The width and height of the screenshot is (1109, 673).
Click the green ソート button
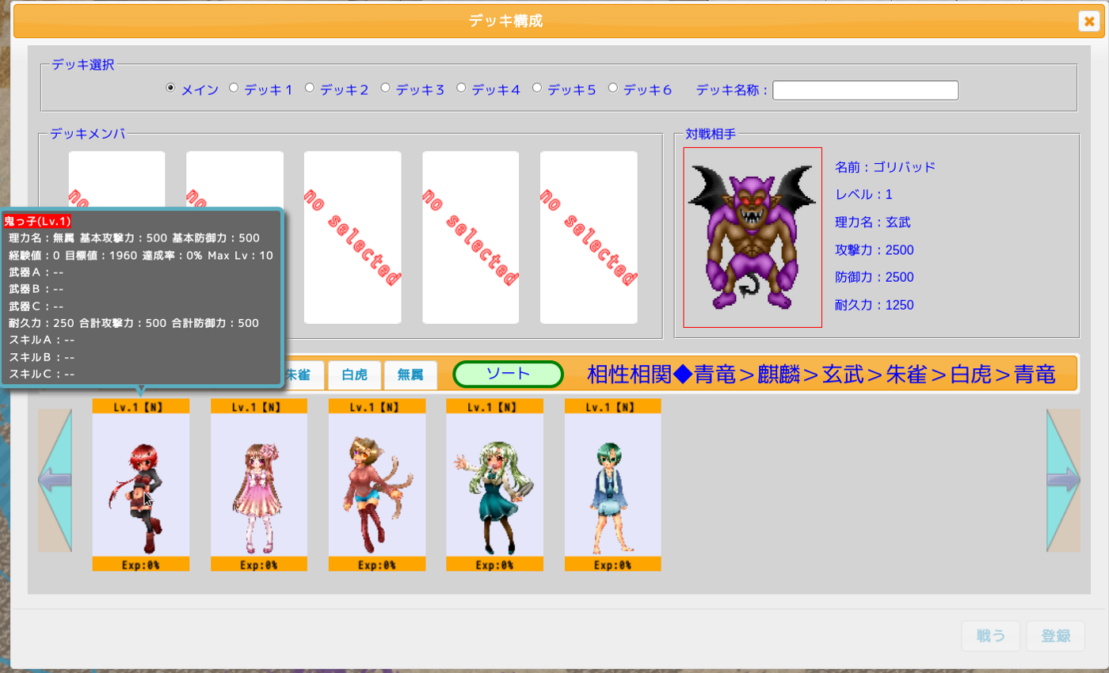click(508, 375)
